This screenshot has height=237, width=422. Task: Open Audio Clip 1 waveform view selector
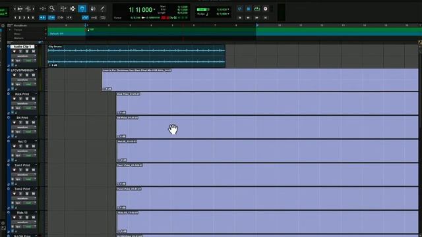click(23, 56)
